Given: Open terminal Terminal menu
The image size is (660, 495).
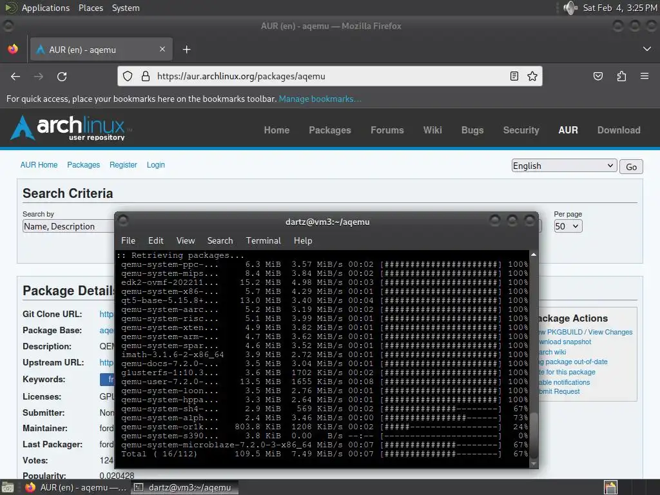Looking at the screenshot, I should pos(263,240).
